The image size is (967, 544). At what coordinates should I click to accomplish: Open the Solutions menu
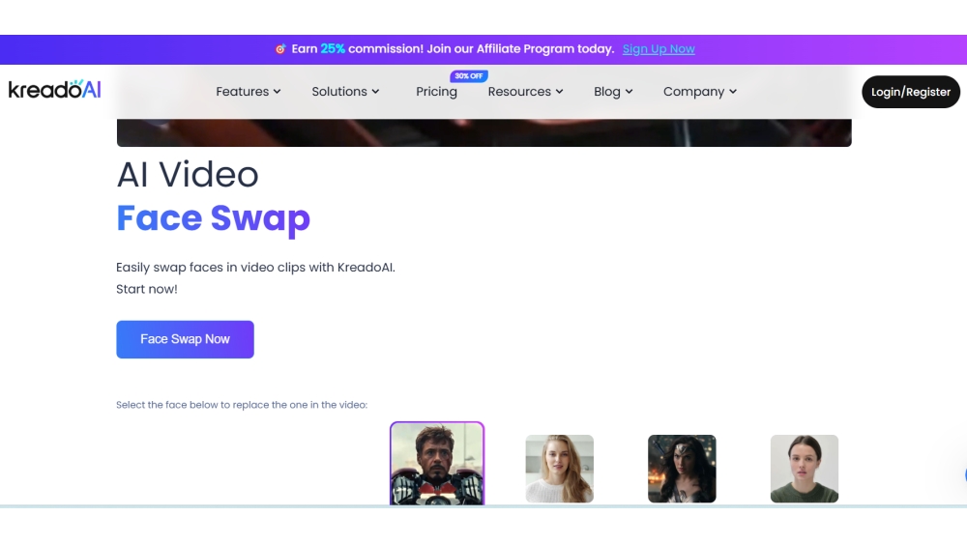[345, 92]
